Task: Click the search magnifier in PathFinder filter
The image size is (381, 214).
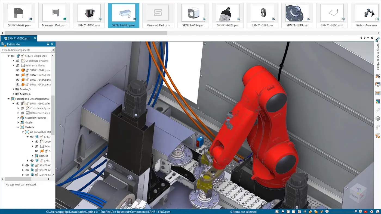Action: click(53, 50)
